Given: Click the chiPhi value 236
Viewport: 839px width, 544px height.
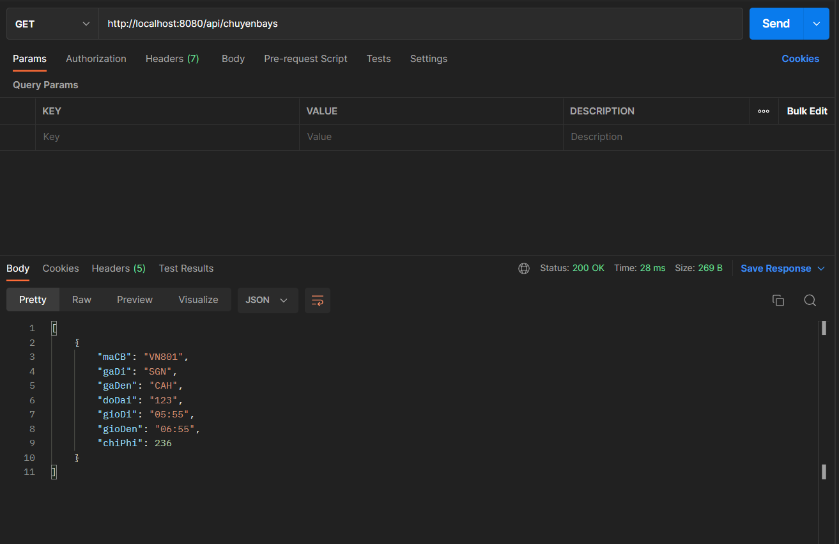Looking at the screenshot, I should coord(163,444).
